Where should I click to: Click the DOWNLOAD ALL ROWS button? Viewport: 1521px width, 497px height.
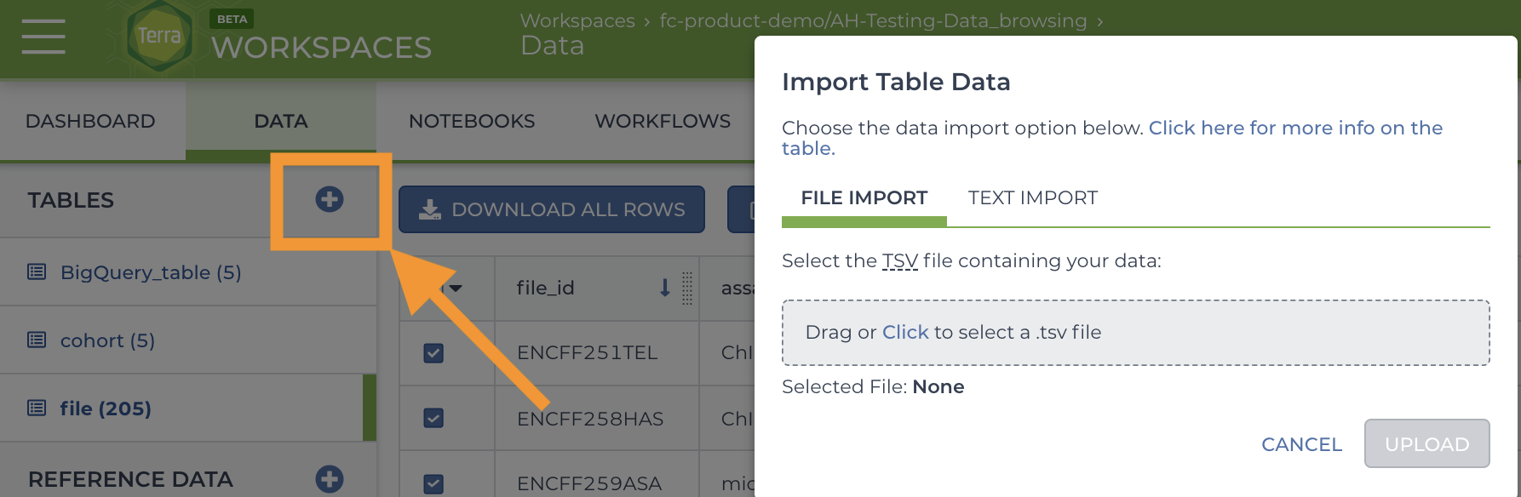[x=552, y=209]
